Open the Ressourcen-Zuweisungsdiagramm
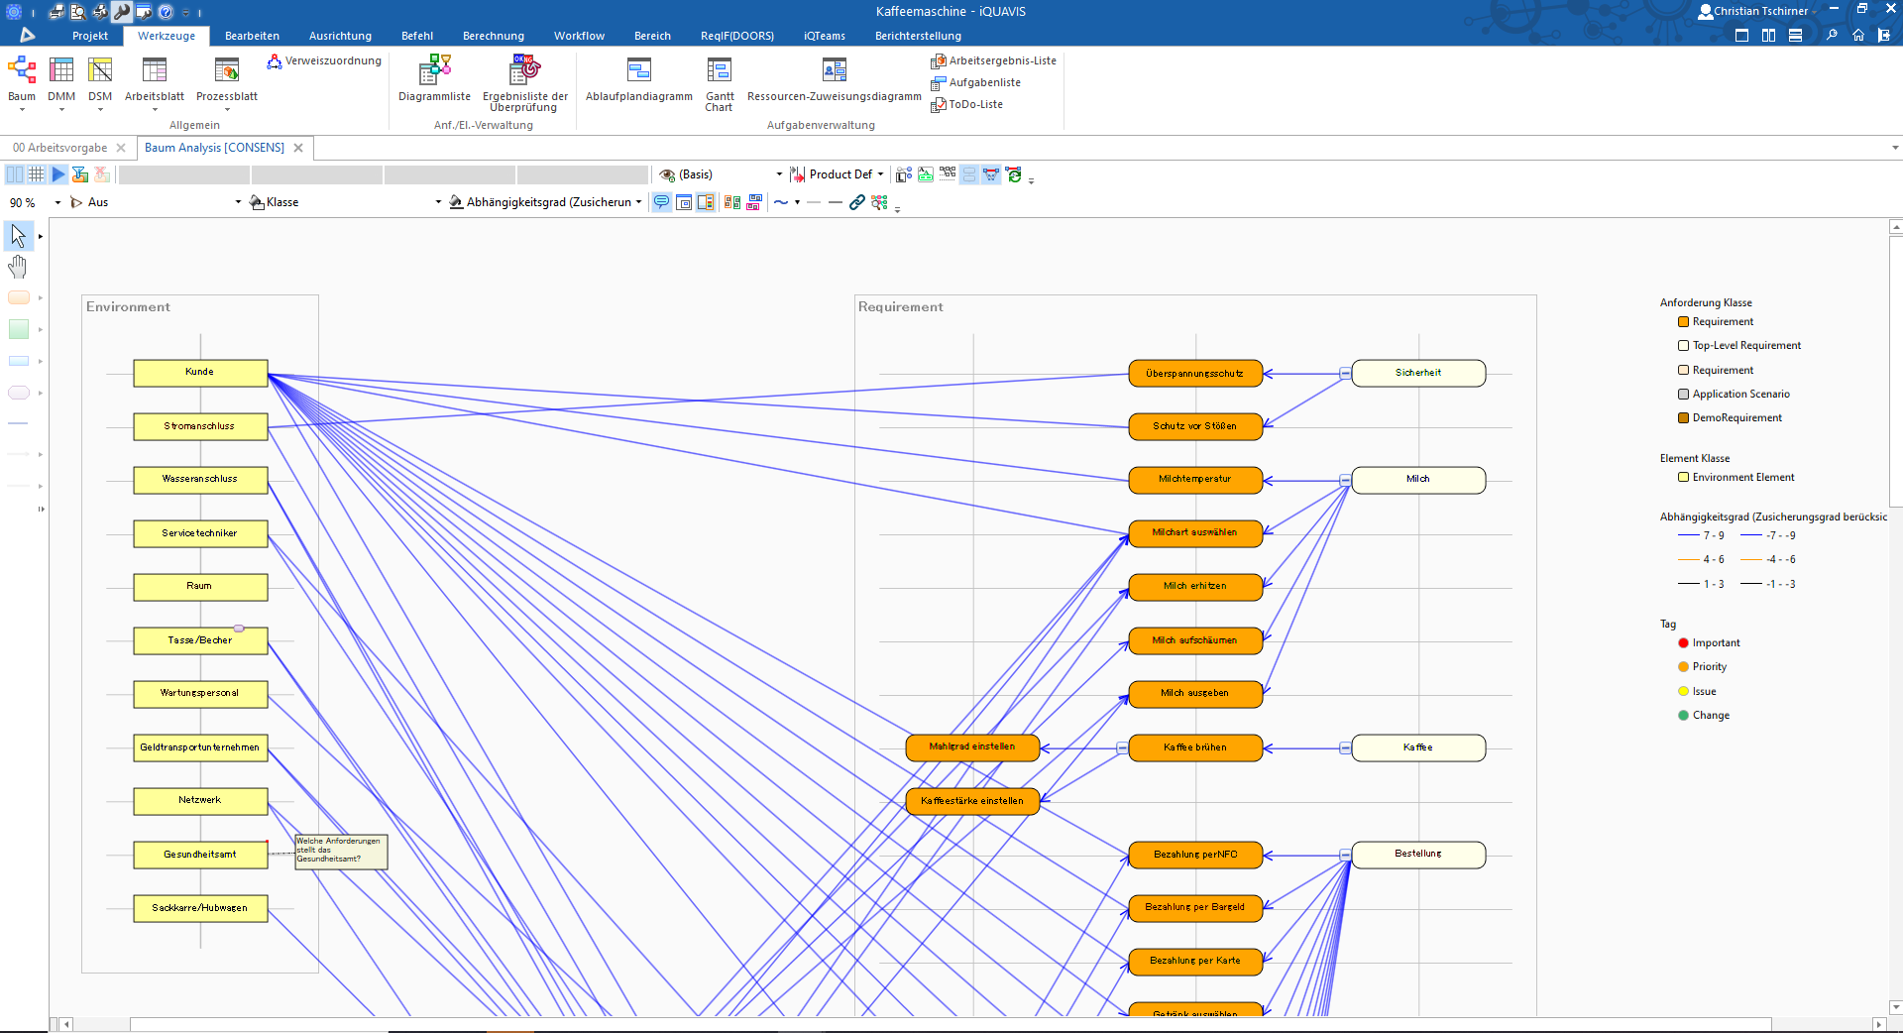The image size is (1903, 1033). point(835,79)
